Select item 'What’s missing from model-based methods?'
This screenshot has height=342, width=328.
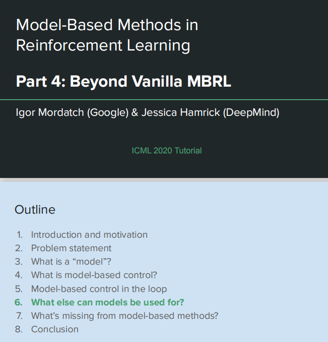click(124, 316)
